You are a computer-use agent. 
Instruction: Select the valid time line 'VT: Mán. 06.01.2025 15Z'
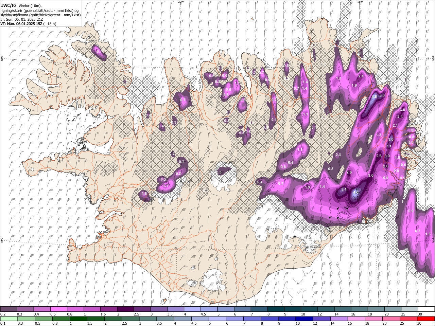pos(21,24)
